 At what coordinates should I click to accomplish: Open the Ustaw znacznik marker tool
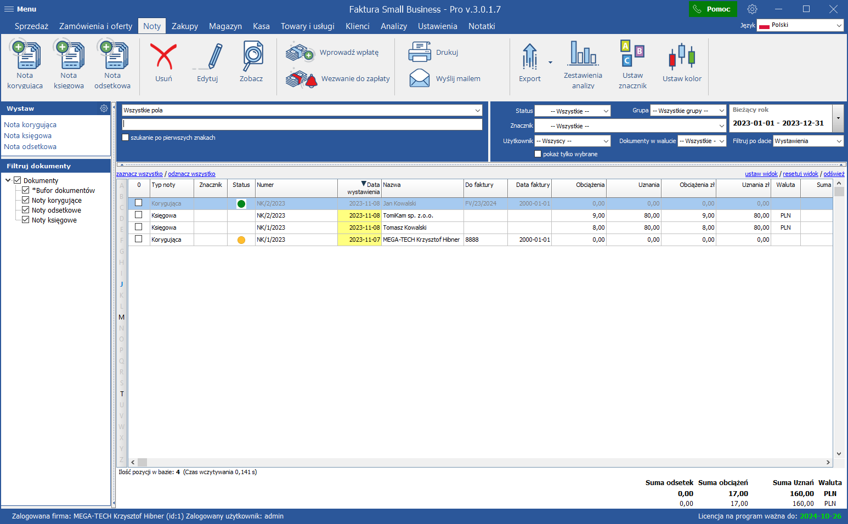tap(632, 54)
